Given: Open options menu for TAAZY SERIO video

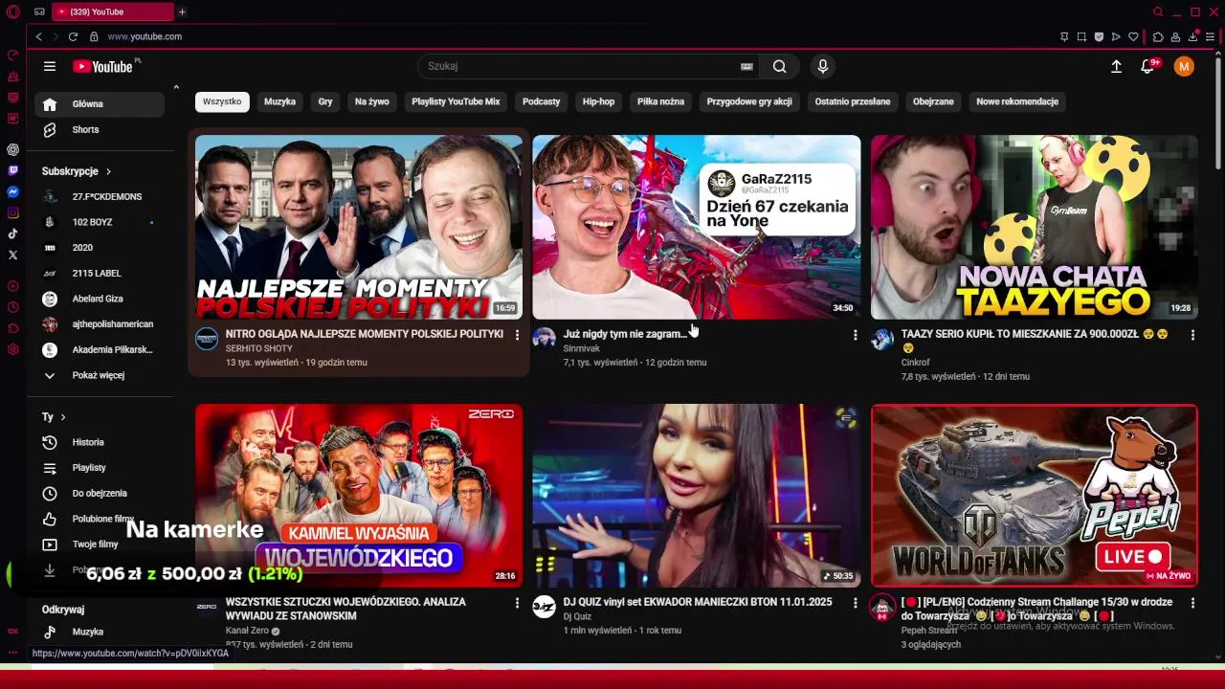Looking at the screenshot, I should click(1192, 335).
